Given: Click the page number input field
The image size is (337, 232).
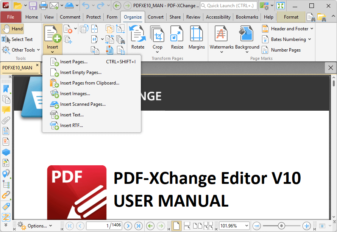Looking at the screenshot, I should coord(104,226).
